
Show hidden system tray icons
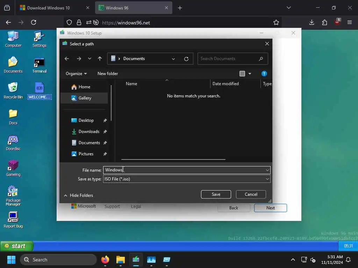coord(293,260)
